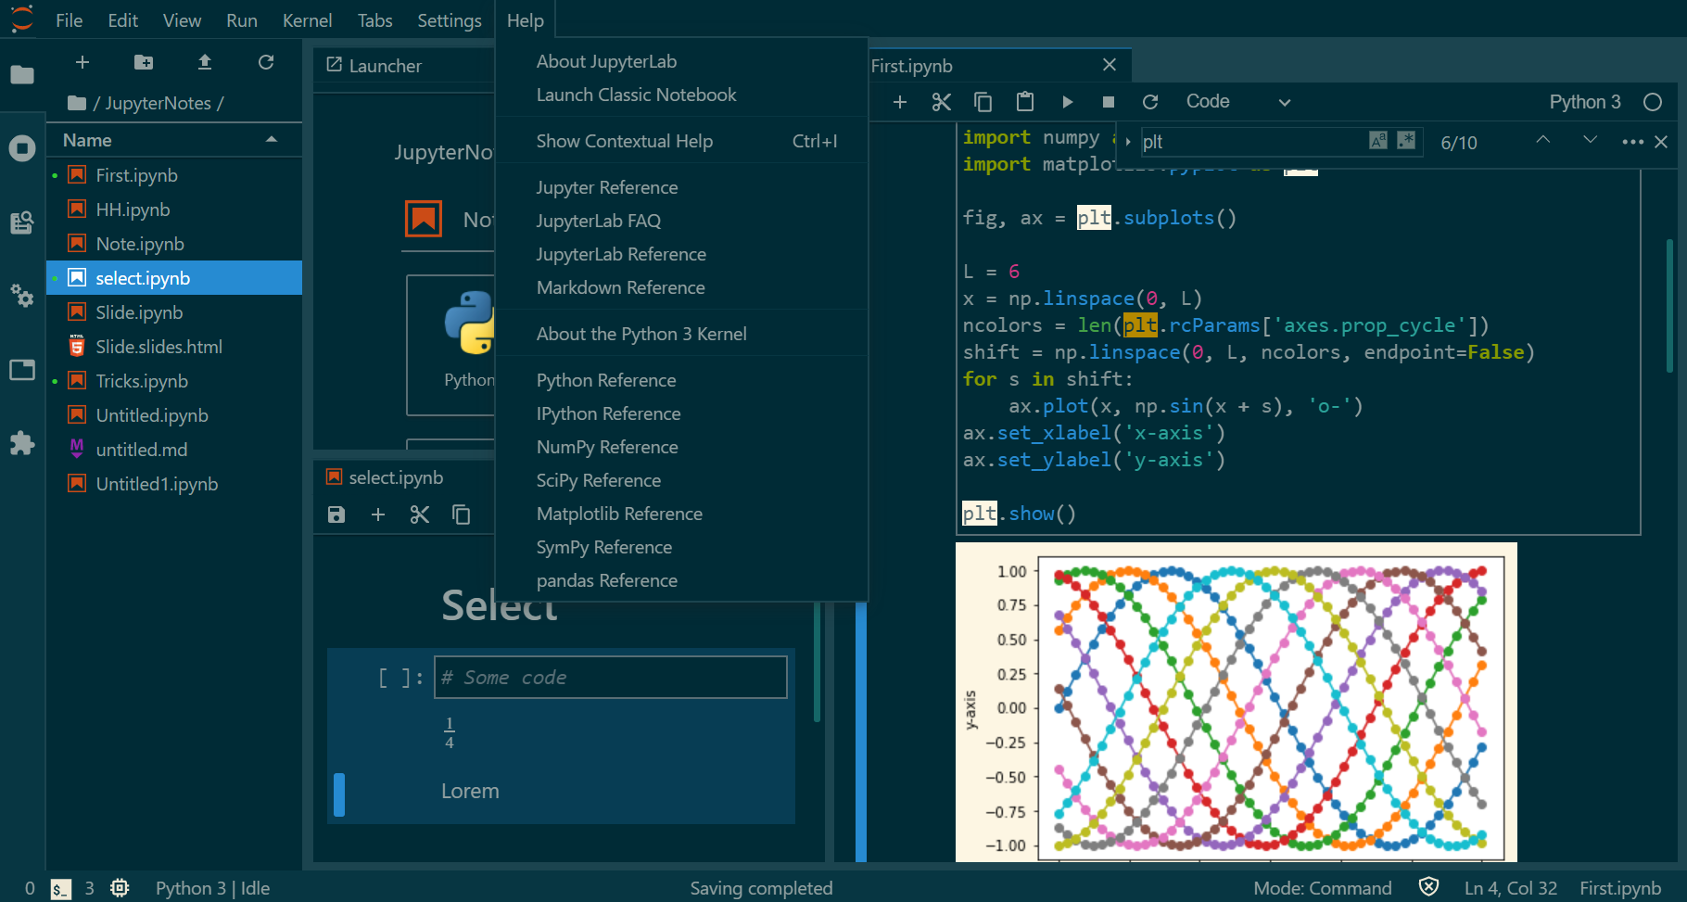This screenshot has width=1687, height=902.
Task: Click the kernel chip icon in status bar
Action: click(x=120, y=888)
